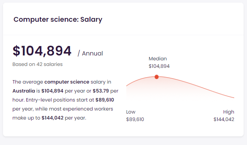Click the $89,610 low value under chart
The width and height of the screenshot is (247, 145).
(135, 120)
